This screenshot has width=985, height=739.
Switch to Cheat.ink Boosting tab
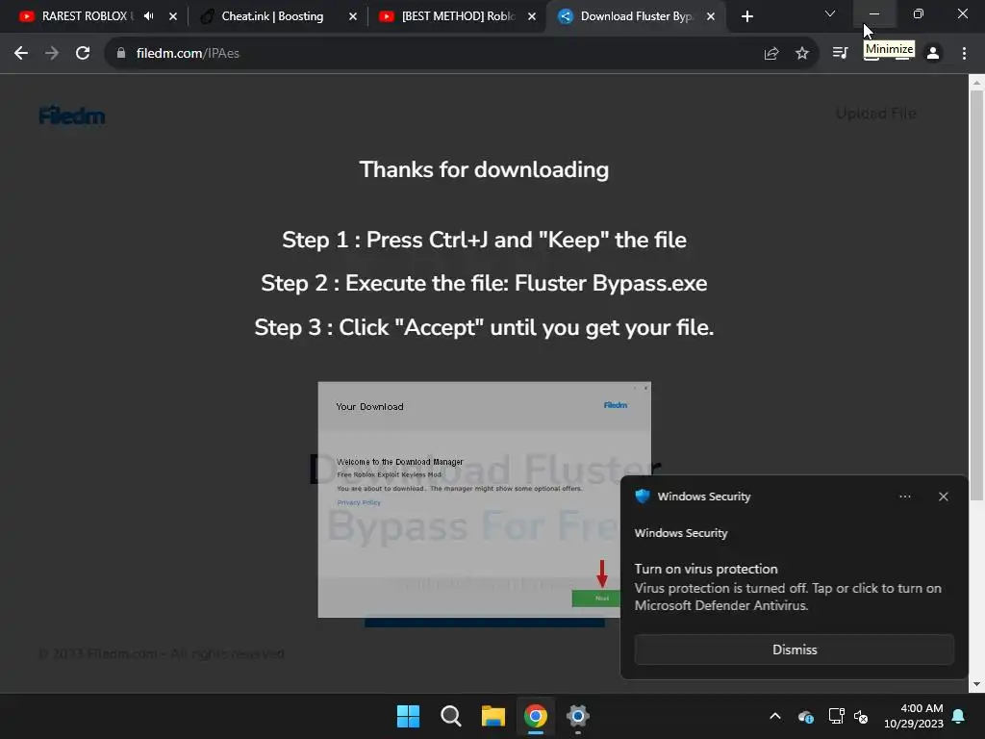(272, 16)
